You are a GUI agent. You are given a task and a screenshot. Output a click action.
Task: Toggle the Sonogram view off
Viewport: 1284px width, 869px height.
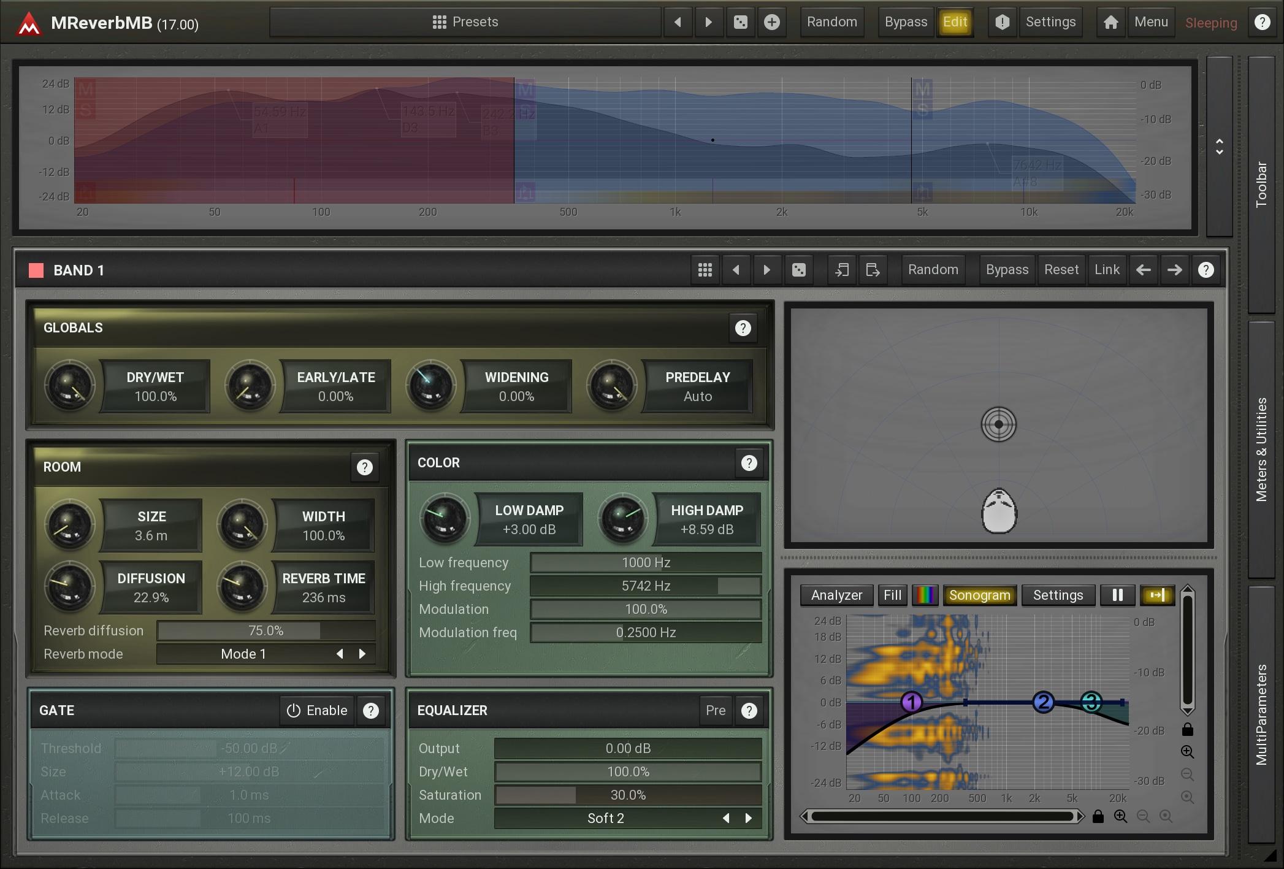click(979, 595)
